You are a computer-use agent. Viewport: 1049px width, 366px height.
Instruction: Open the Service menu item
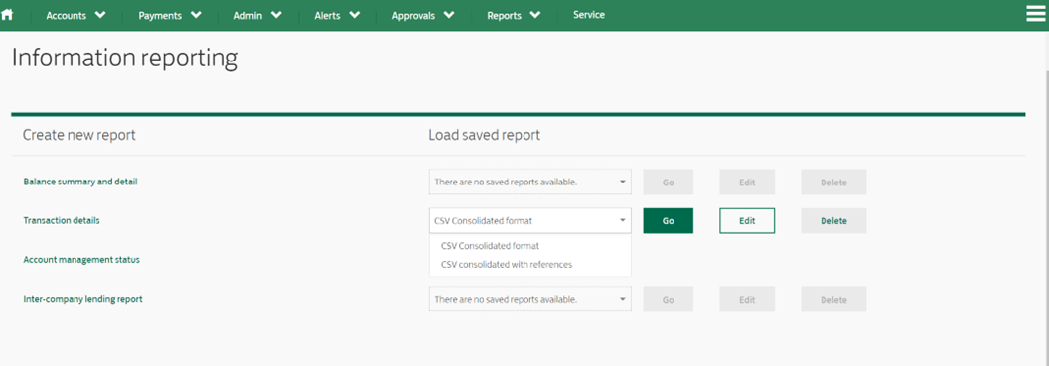click(589, 15)
